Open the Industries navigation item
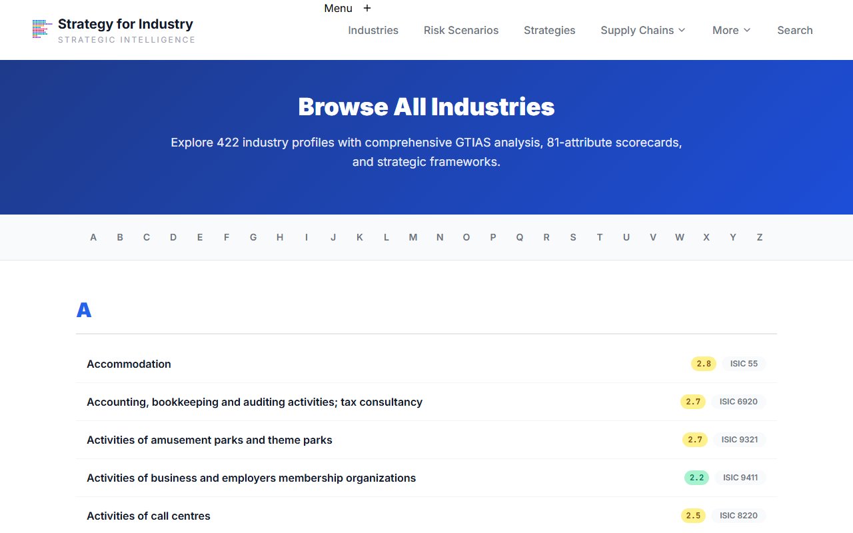 point(373,30)
